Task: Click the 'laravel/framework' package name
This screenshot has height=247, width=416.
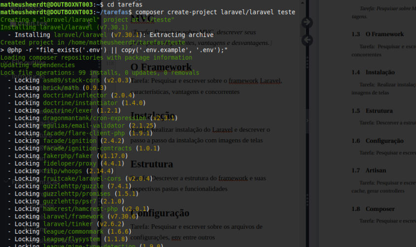Action: (73, 216)
